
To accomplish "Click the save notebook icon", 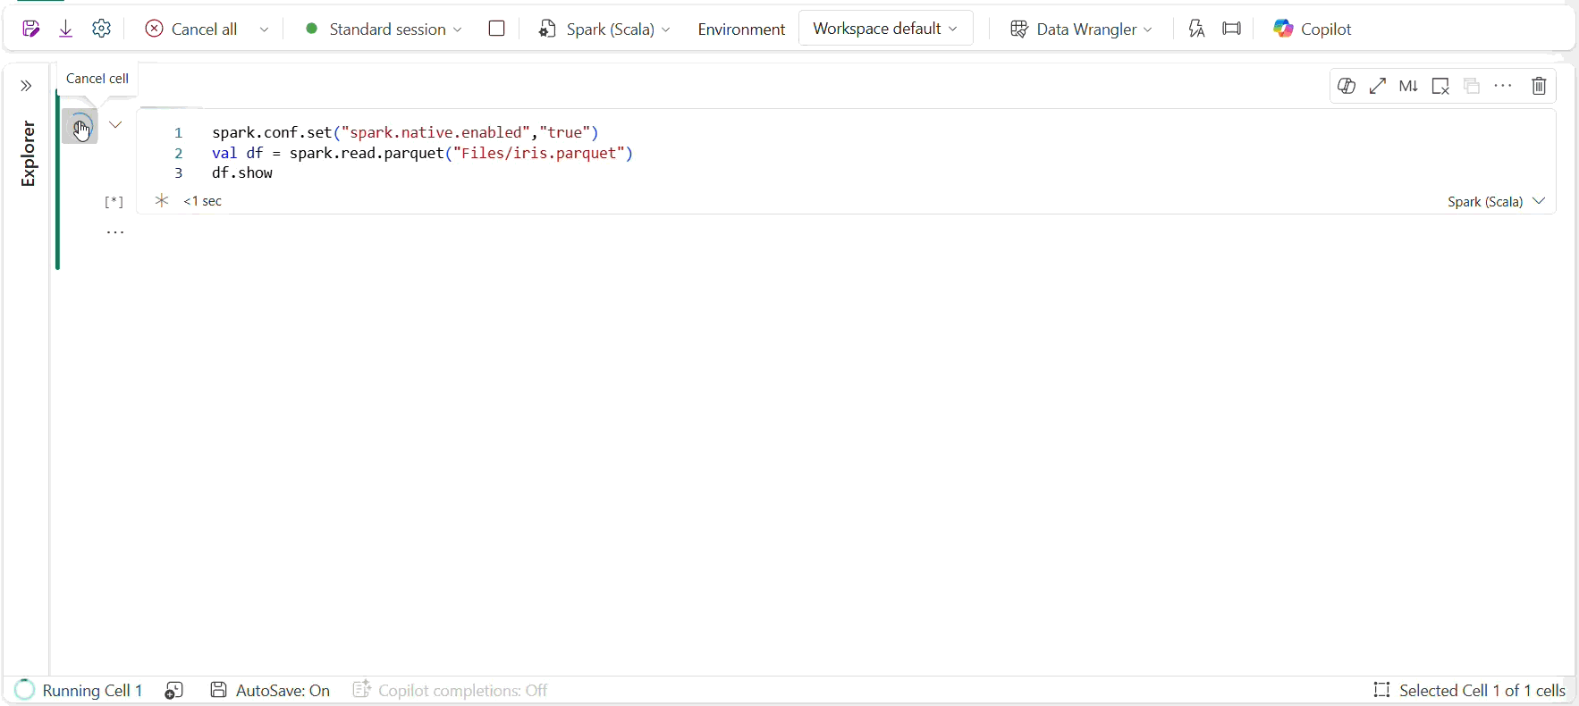I will click(x=31, y=29).
